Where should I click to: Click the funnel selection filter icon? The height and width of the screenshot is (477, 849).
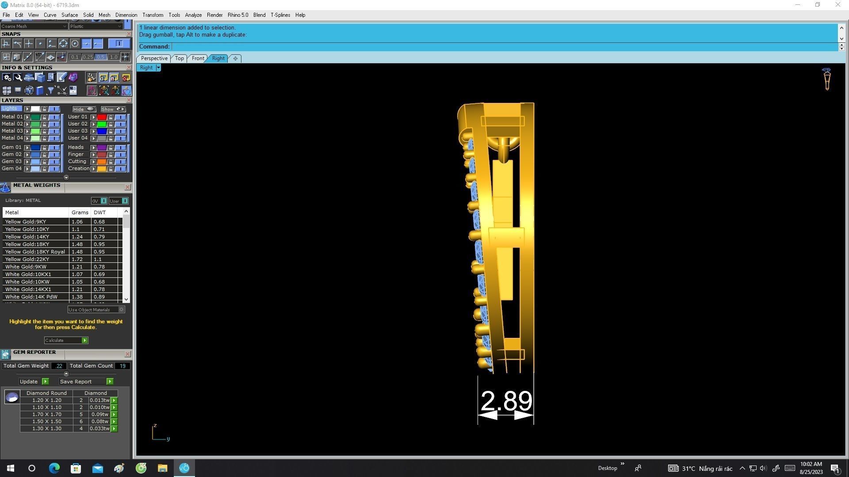50,91
